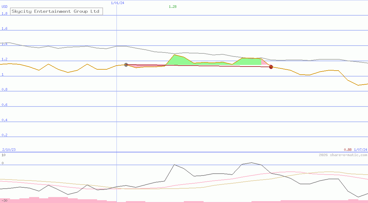
Task: Click the 1.2 price axis label
Action: tap(4, 59)
